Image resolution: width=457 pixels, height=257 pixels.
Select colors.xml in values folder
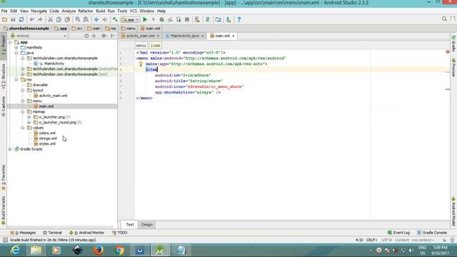(x=47, y=133)
